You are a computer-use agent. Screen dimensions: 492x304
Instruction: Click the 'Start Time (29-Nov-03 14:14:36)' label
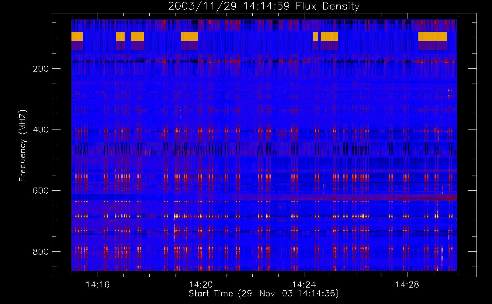click(x=264, y=294)
